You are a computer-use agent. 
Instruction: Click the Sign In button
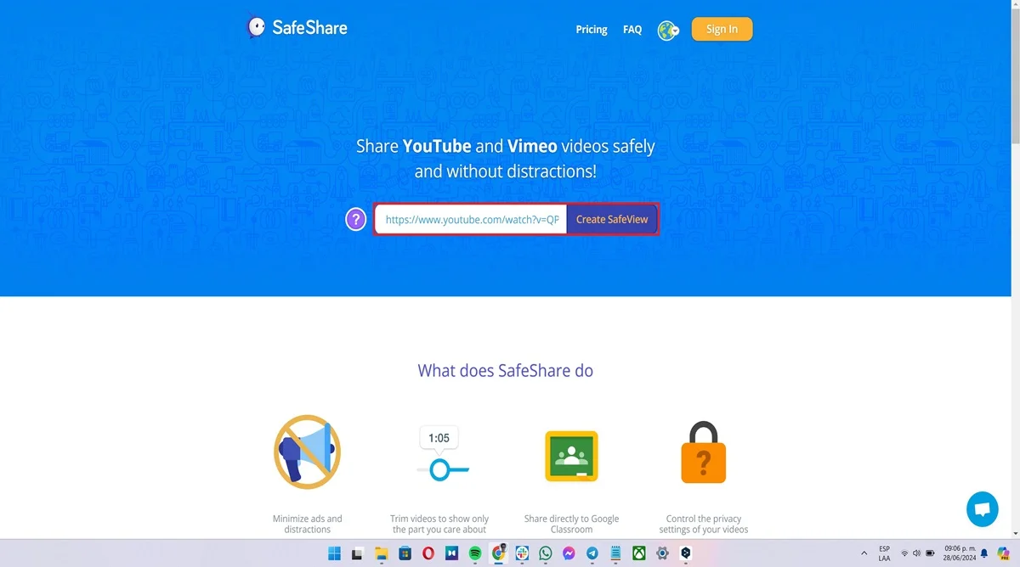(x=722, y=28)
